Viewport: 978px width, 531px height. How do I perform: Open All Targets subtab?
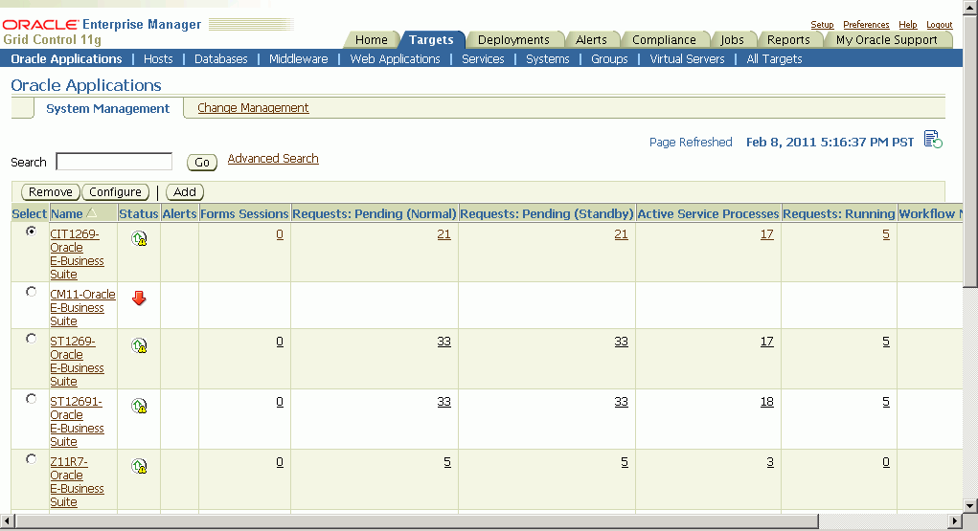(774, 58)
